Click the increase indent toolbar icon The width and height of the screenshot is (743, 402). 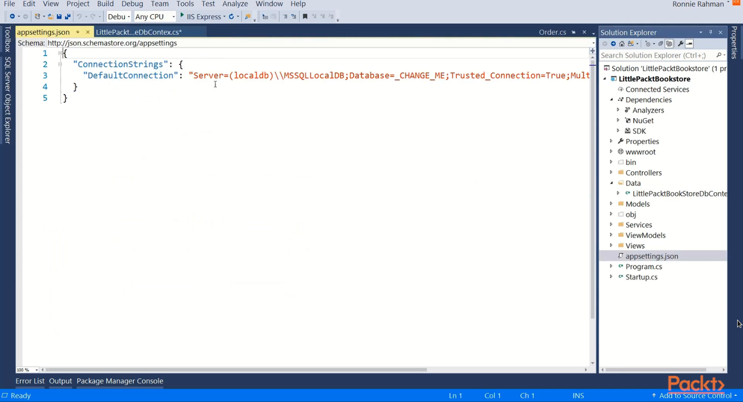293,16
